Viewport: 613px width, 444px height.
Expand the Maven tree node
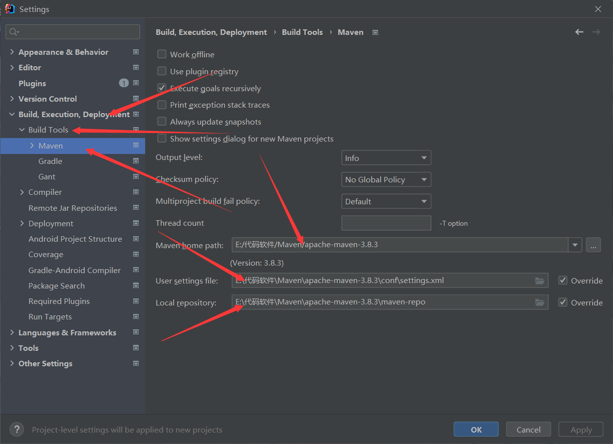tap(32, 146)
